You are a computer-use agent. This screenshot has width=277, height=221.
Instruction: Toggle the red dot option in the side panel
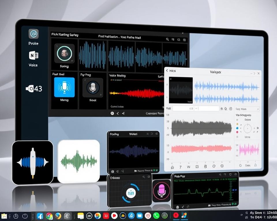click(x=237, y=132)
